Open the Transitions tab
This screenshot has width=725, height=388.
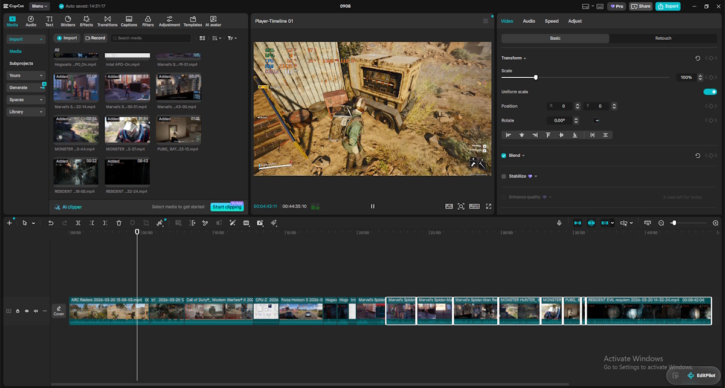[x=107, y=21]
